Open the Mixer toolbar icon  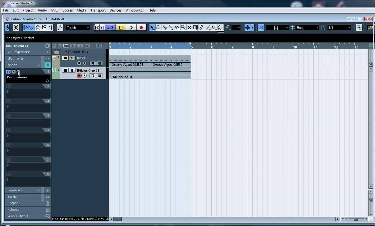pos(51,28)
